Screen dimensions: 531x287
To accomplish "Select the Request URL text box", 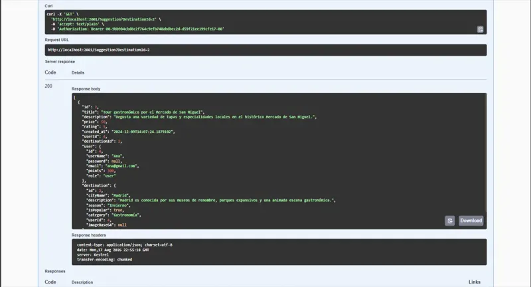I will pyautogui.click(x=265, y=50).
